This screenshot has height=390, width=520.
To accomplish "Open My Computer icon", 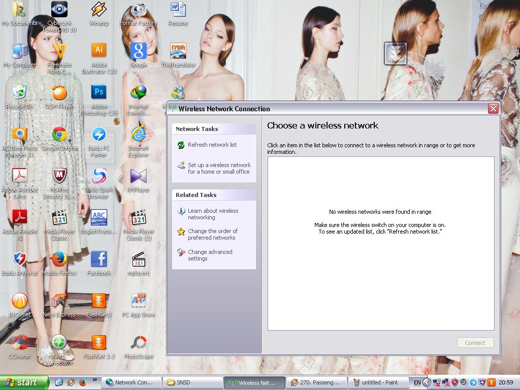I will [x=19, y=55].
